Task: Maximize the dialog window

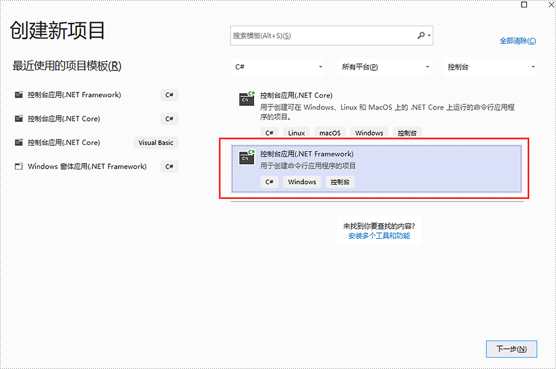Action: pyautogui.click(x=524, y=4)
